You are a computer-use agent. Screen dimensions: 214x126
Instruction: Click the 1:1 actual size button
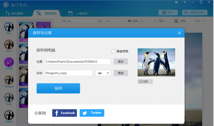point(108,21)
